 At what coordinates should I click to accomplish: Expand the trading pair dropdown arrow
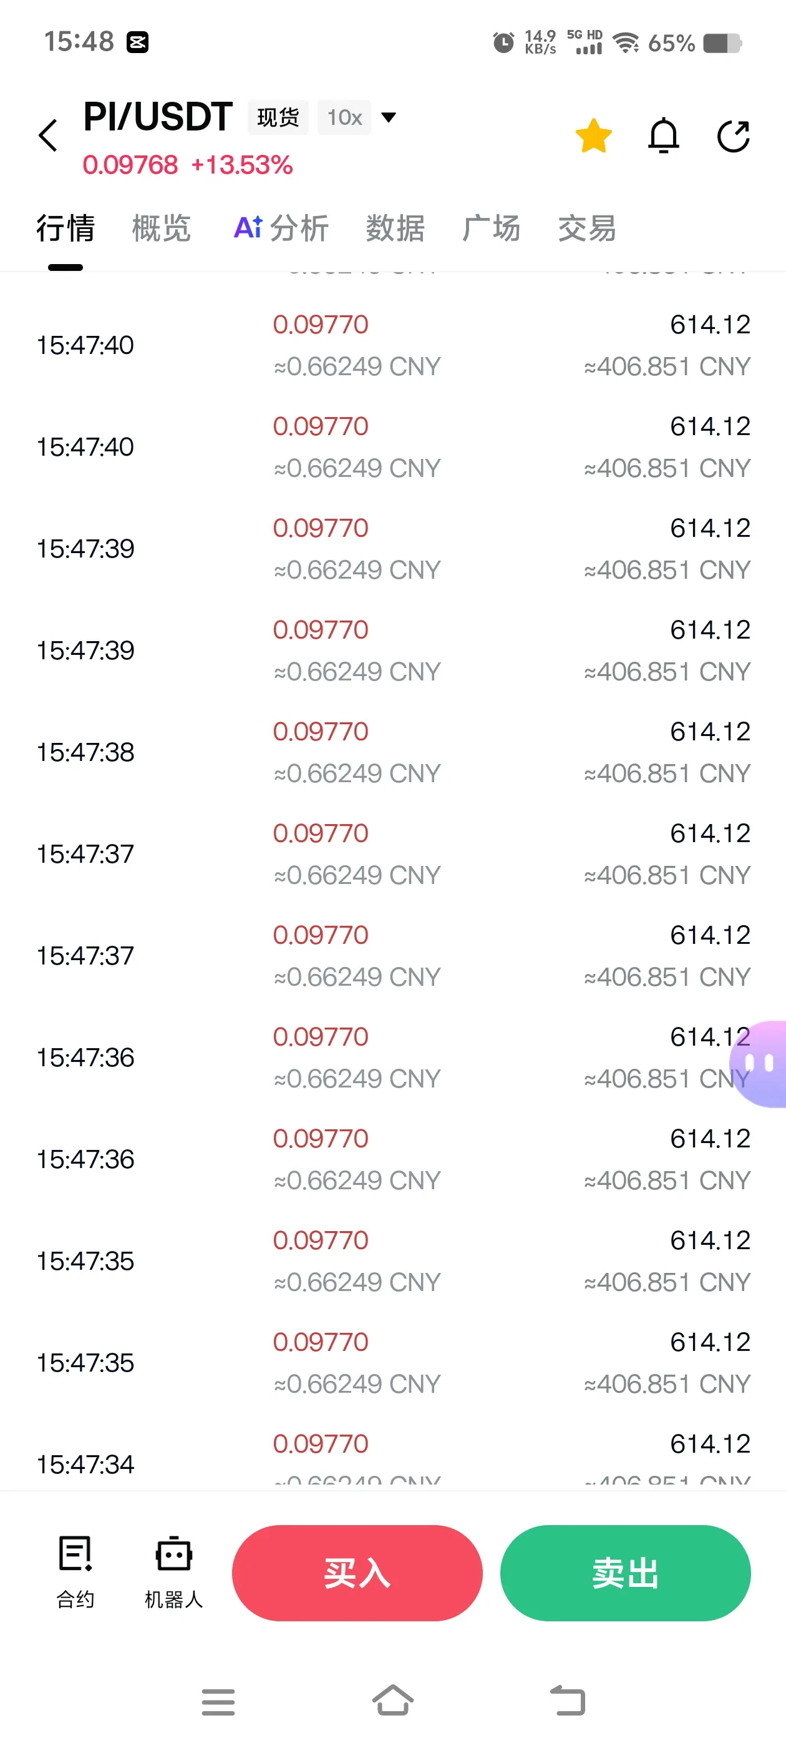(389, 117)
